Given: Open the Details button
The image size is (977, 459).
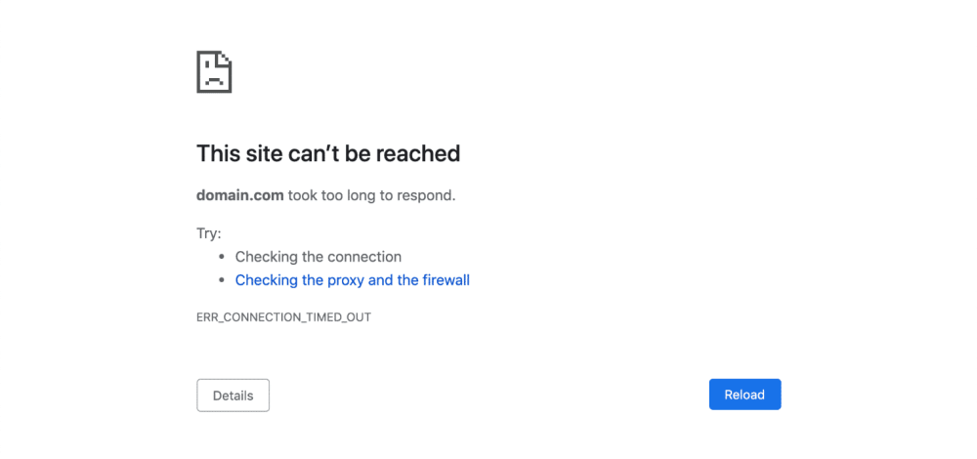Looking at the screenshot, I should 233,396.
